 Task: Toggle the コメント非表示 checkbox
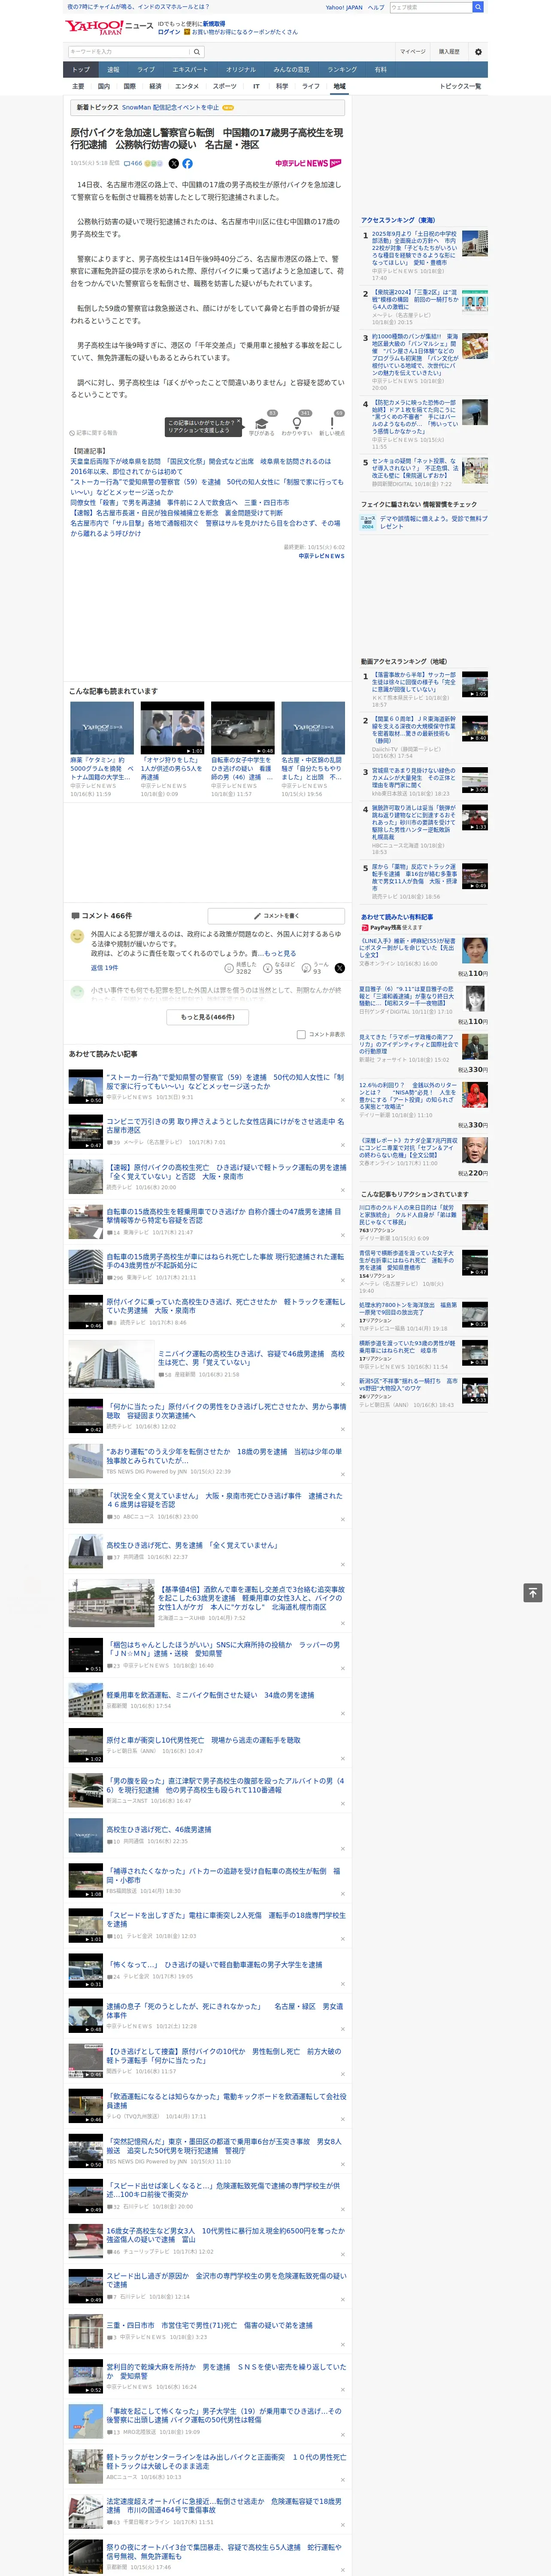(301, 1035)
